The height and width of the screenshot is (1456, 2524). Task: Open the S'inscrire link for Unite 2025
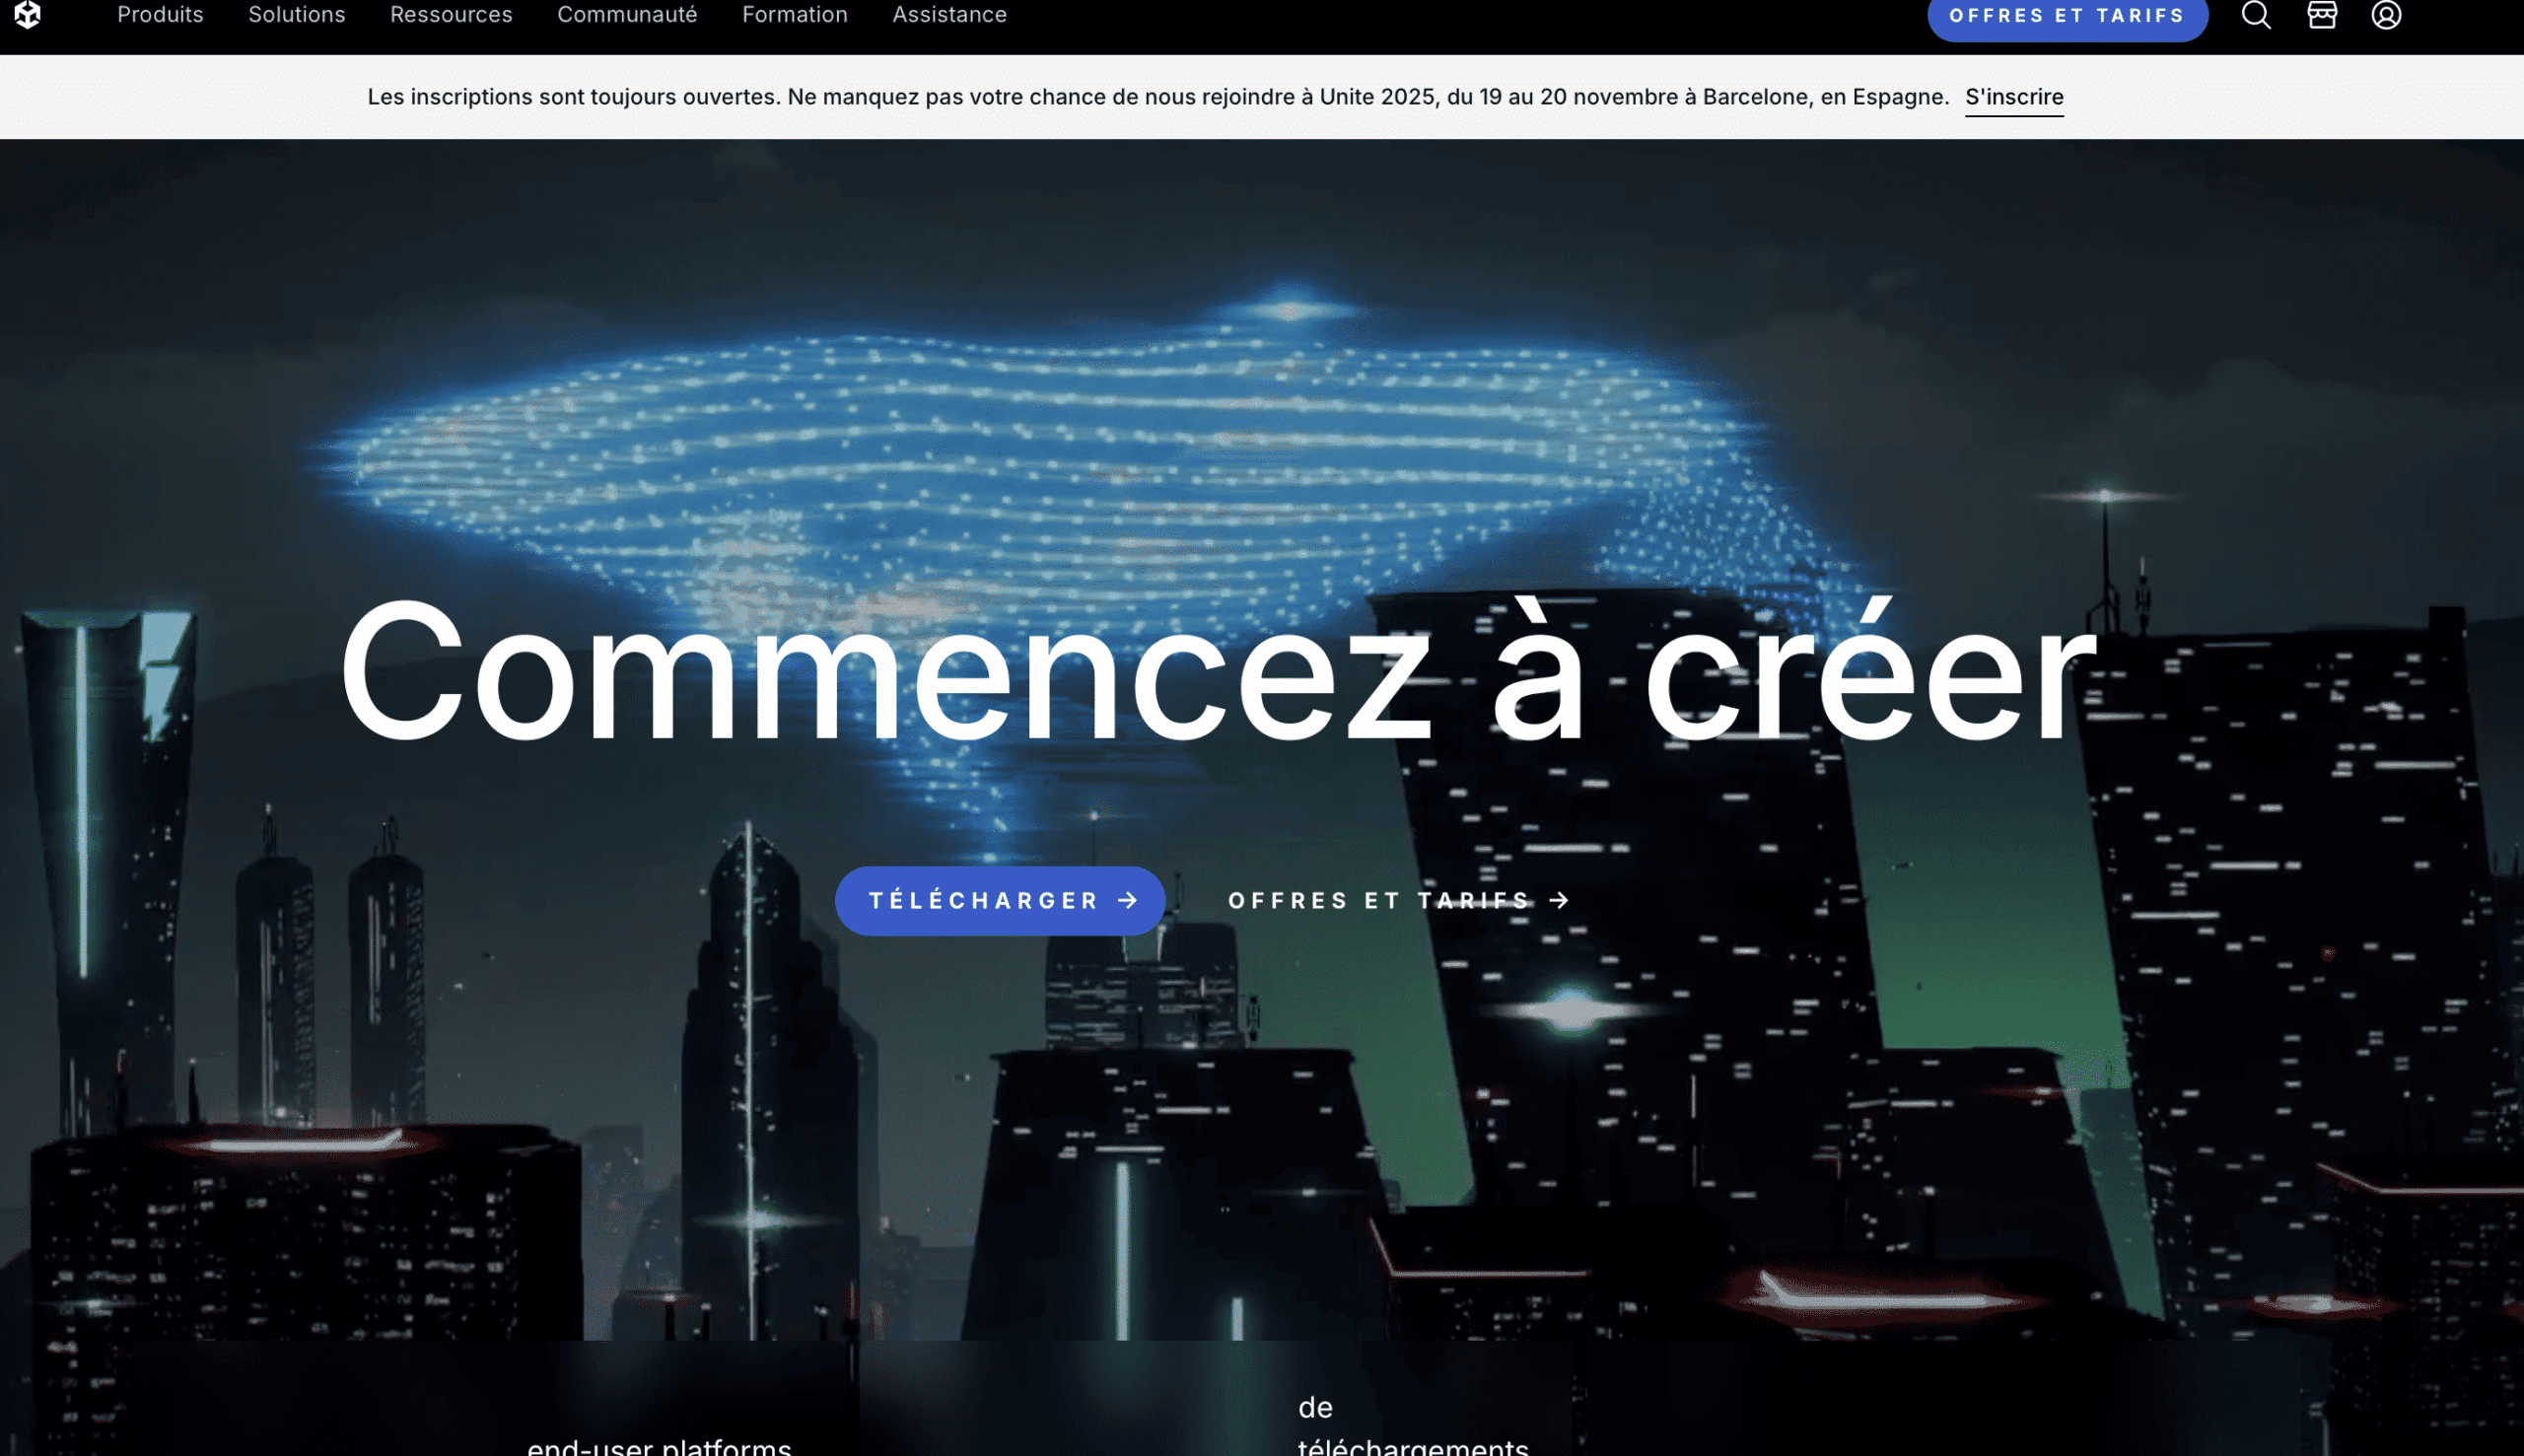coord(2014,97)
